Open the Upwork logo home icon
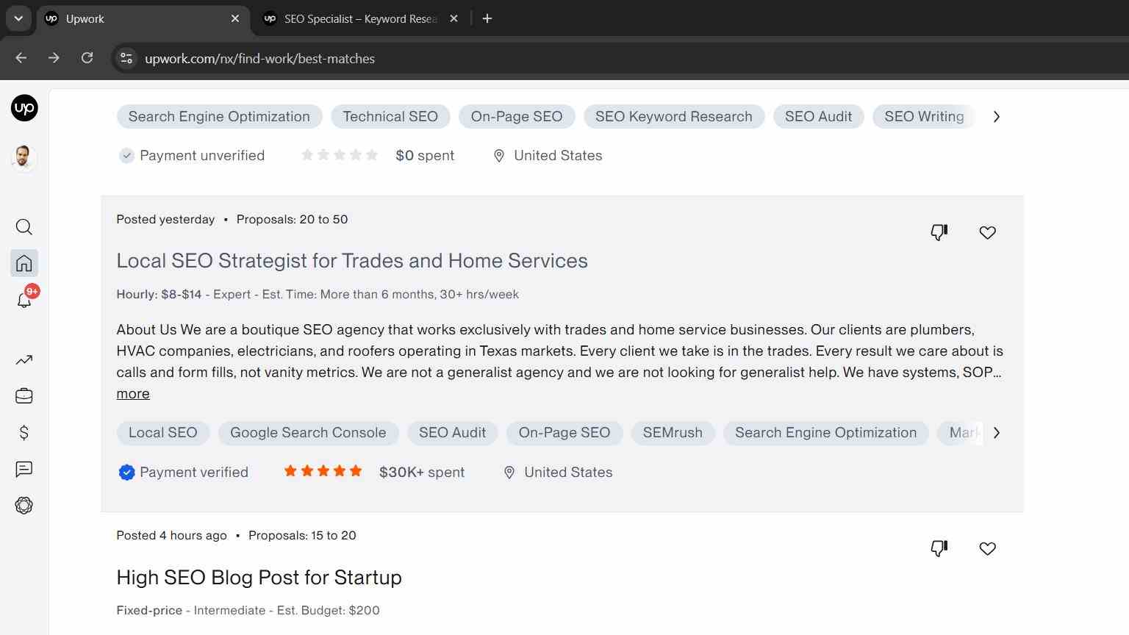1129x635 pixels. pyautogui.click(x=24, y=109)
